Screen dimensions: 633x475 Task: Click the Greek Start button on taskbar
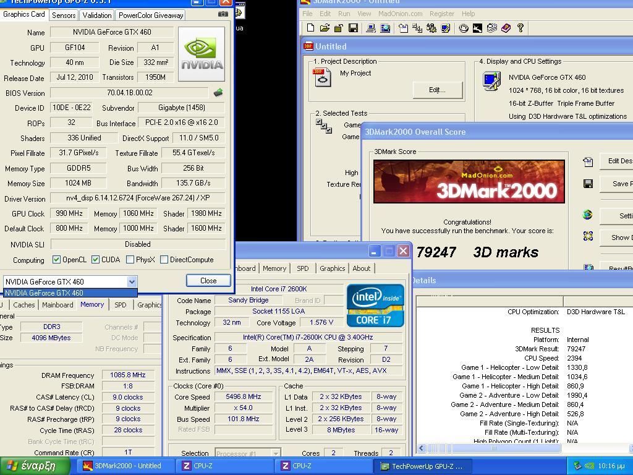(x=35, y=466)
